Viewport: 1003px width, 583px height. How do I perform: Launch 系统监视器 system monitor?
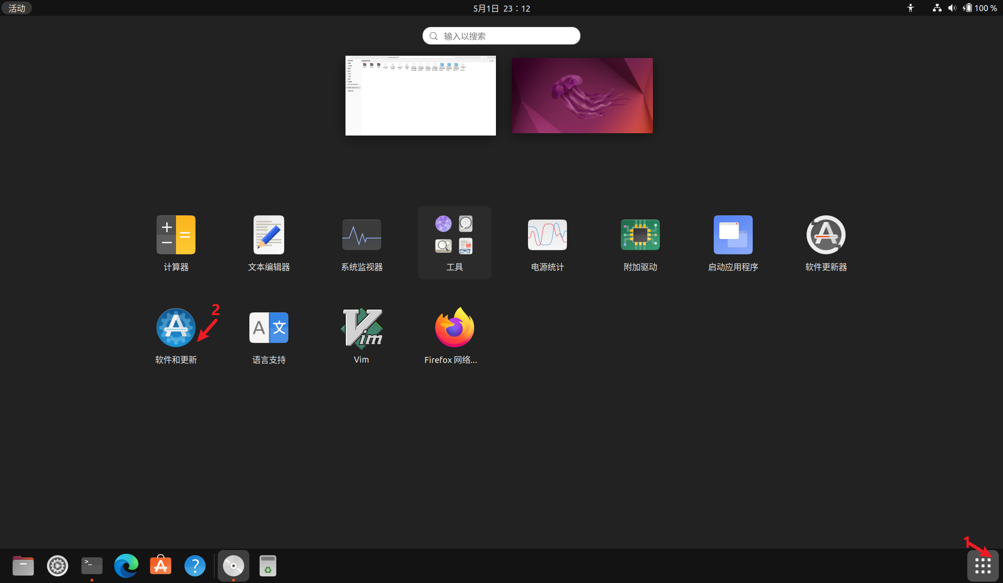coord(361,235)
